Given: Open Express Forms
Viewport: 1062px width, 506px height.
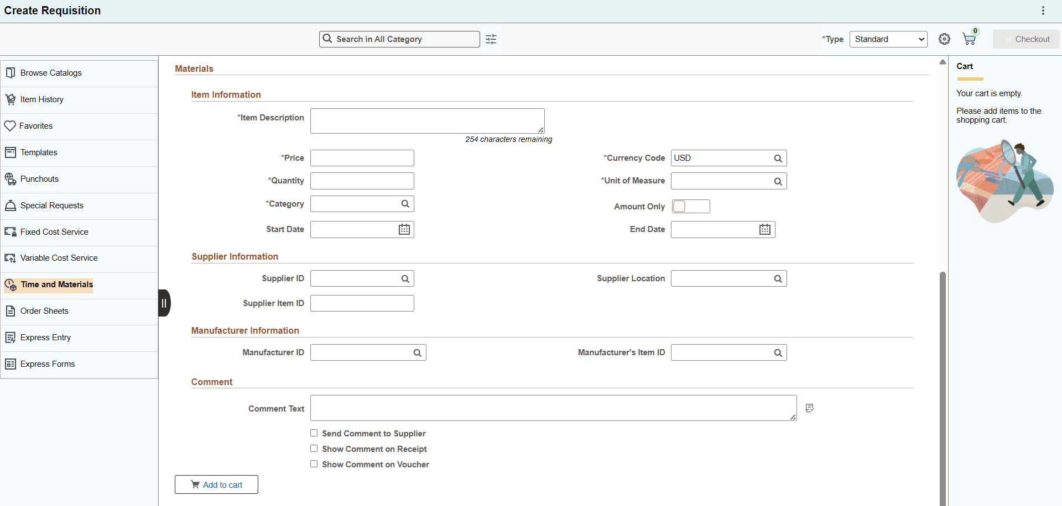Looking at the screenshot, I should pos(79,365).
